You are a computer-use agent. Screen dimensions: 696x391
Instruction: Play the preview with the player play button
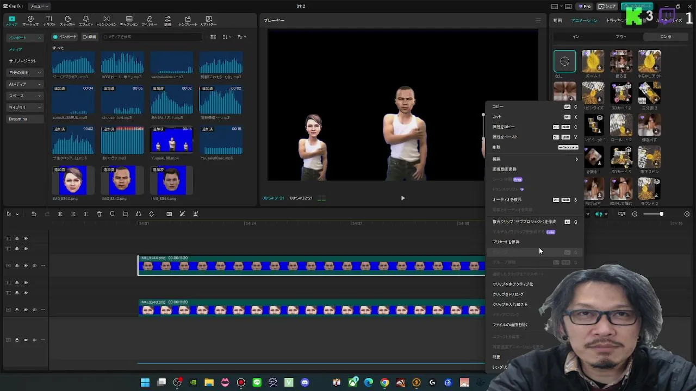tap(403, 198)
